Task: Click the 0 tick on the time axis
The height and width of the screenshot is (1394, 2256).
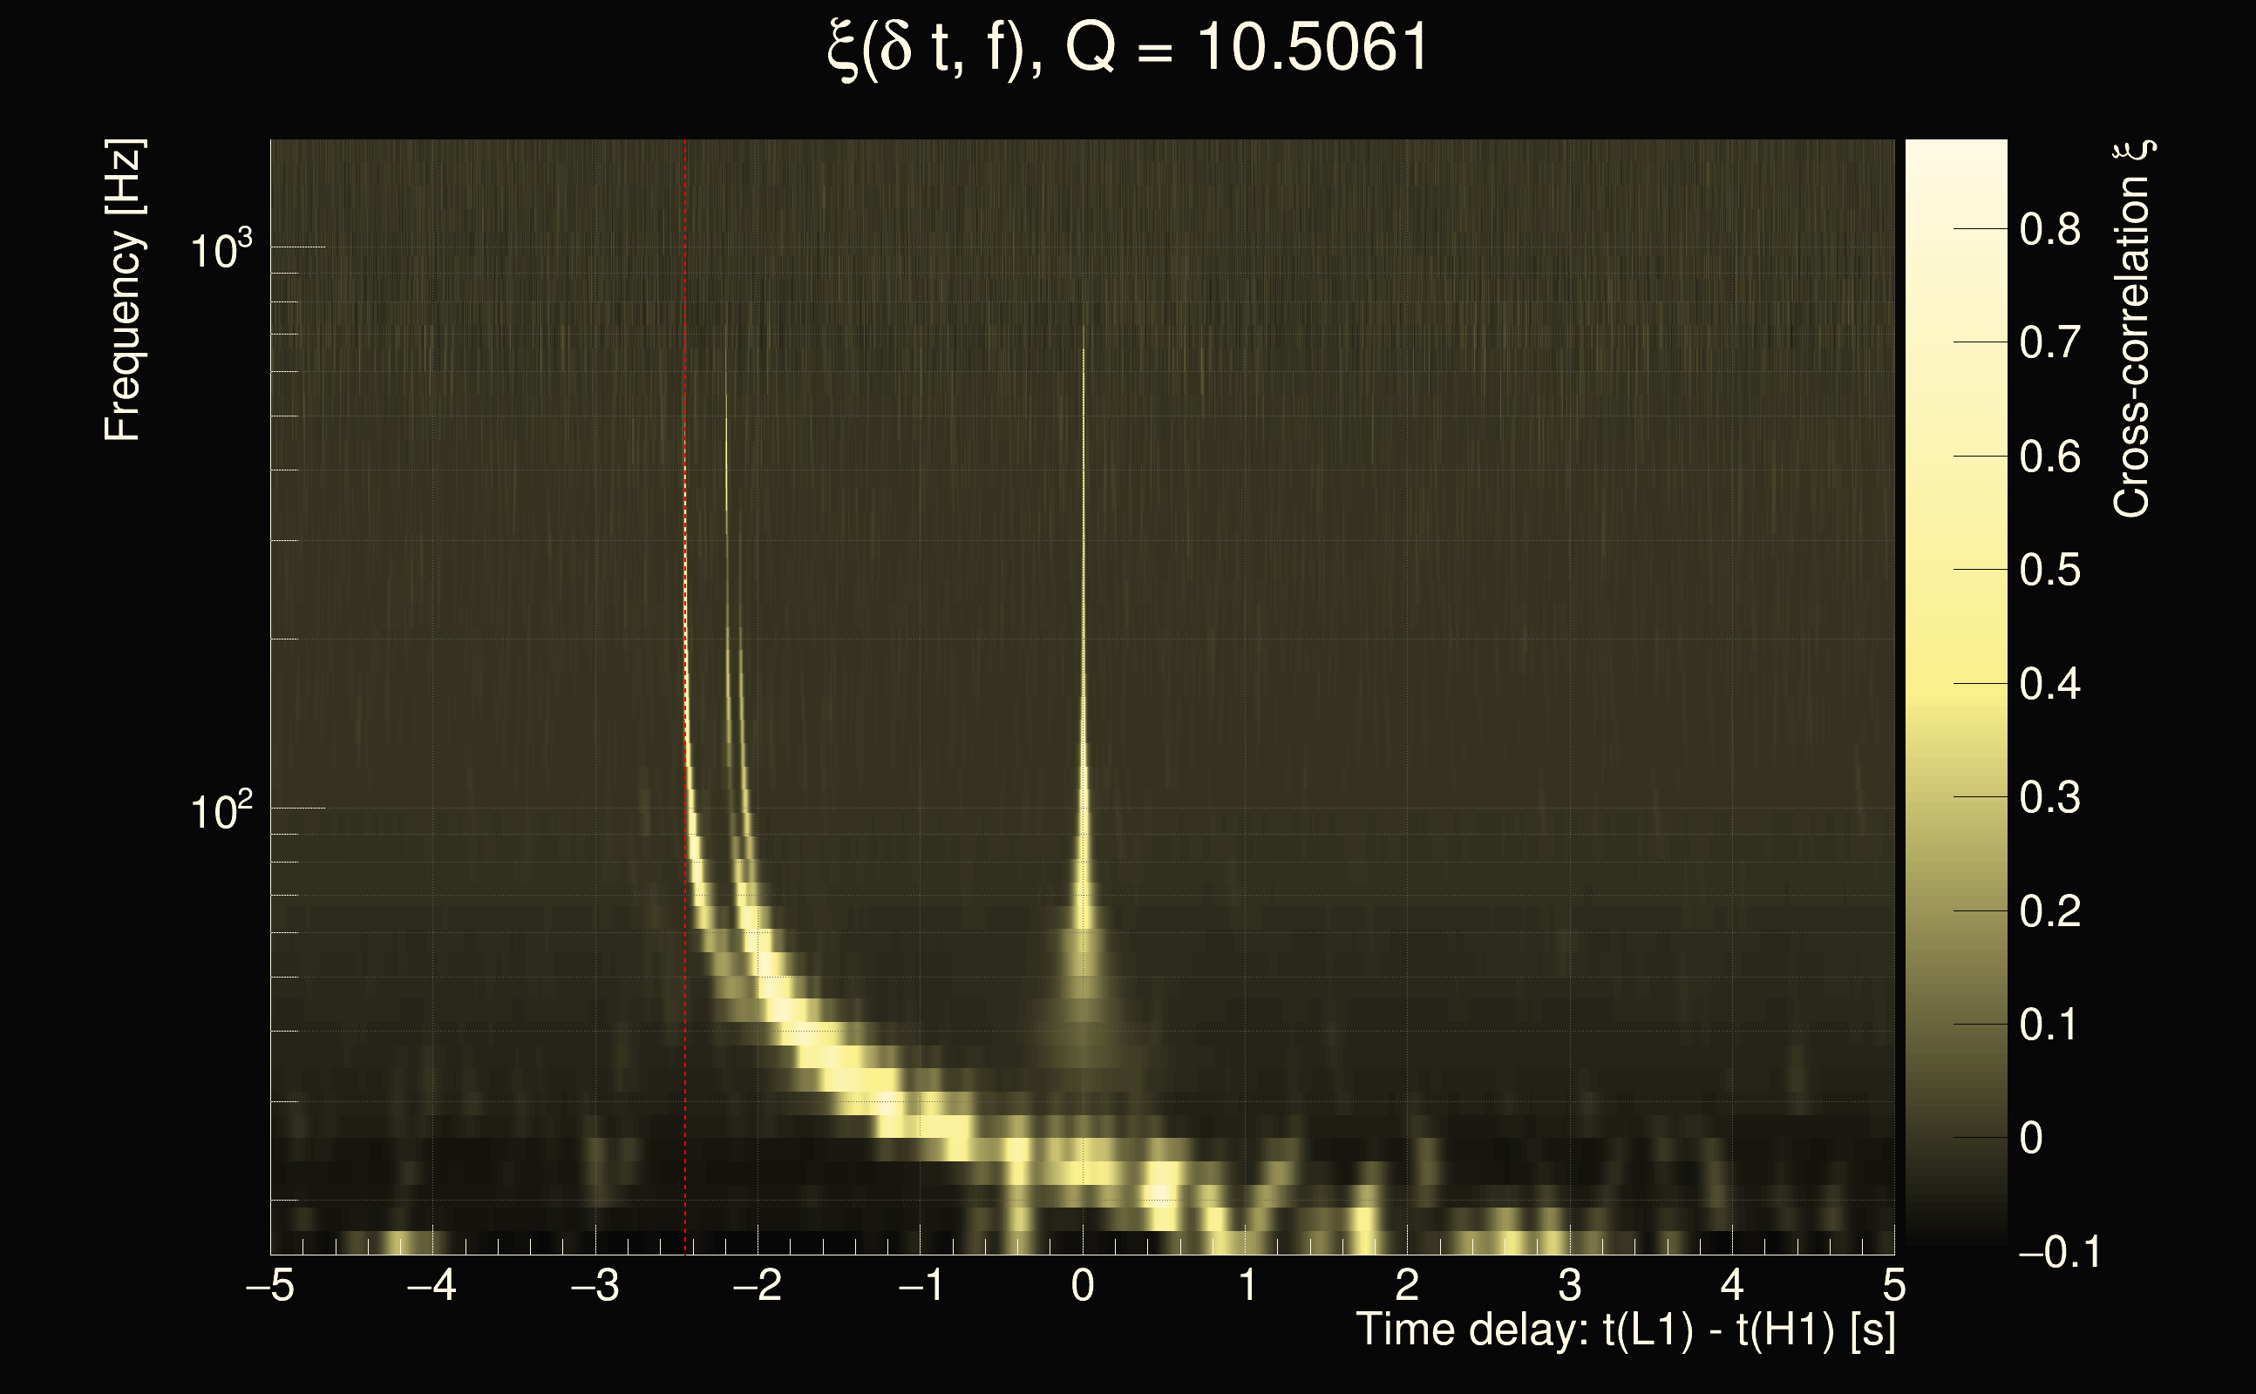Action: 1083,1285
